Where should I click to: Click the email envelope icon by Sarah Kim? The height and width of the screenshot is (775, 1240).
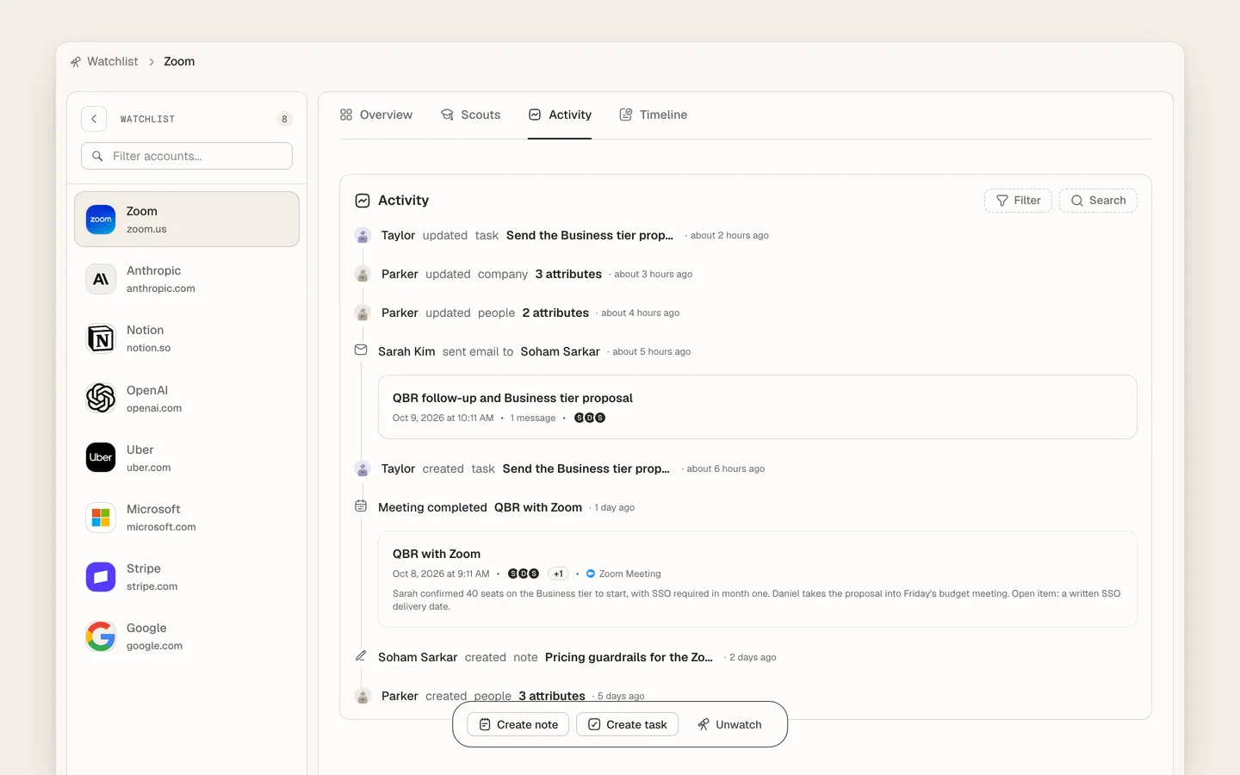click(361, 350)
